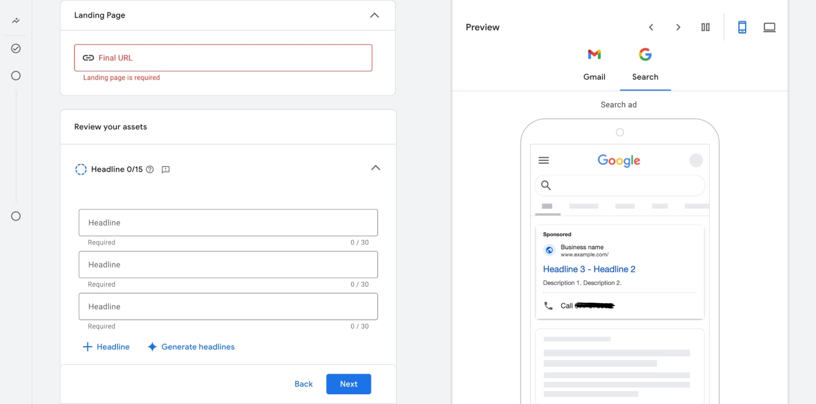Click the headline feedback comment icon

pyautogui.click(x=165, y=169)
